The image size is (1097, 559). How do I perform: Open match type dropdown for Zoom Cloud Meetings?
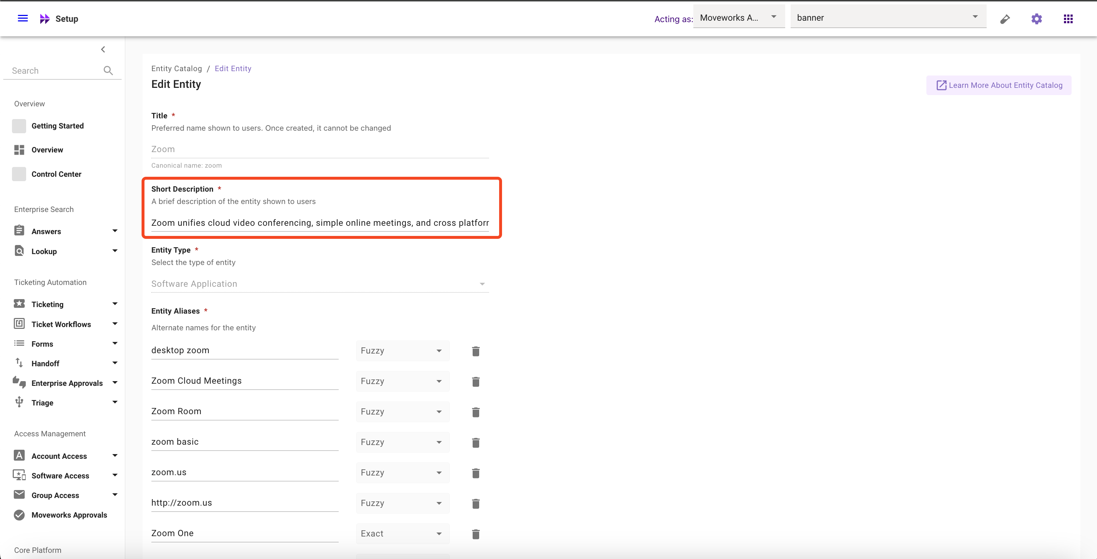point(402,381)
